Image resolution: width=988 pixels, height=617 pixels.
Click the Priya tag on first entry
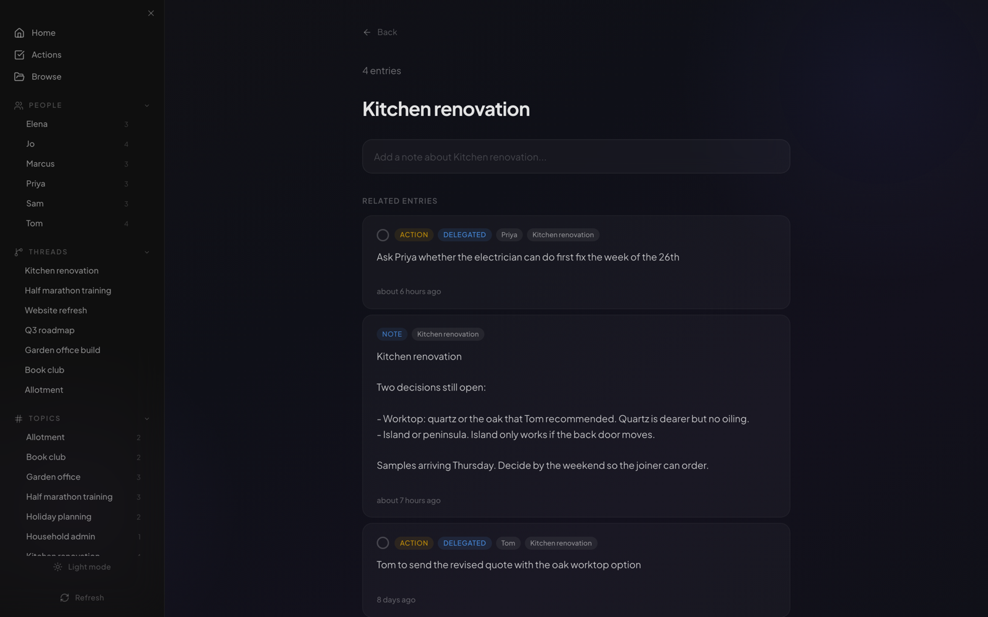(509, 234)
